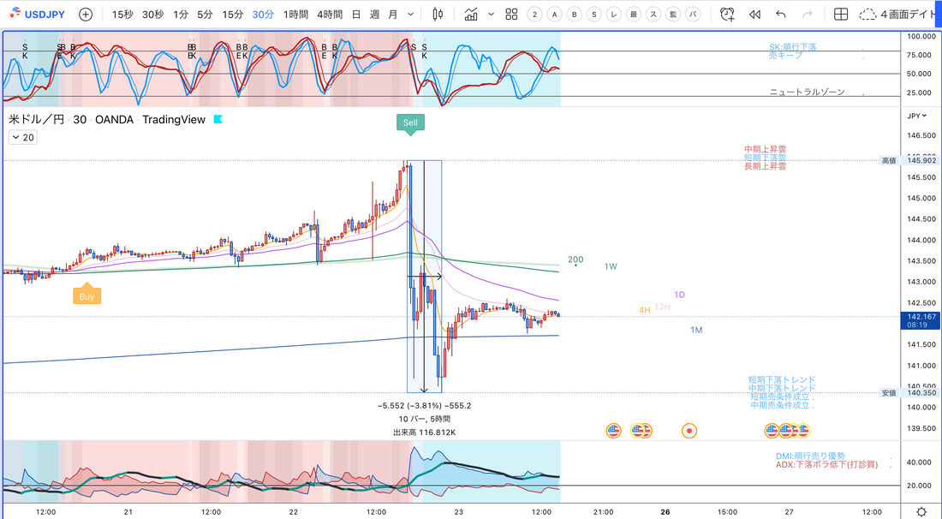Create an alert with the alarm clock icon
Screen dimensions: 942x519
click(727, 15)
